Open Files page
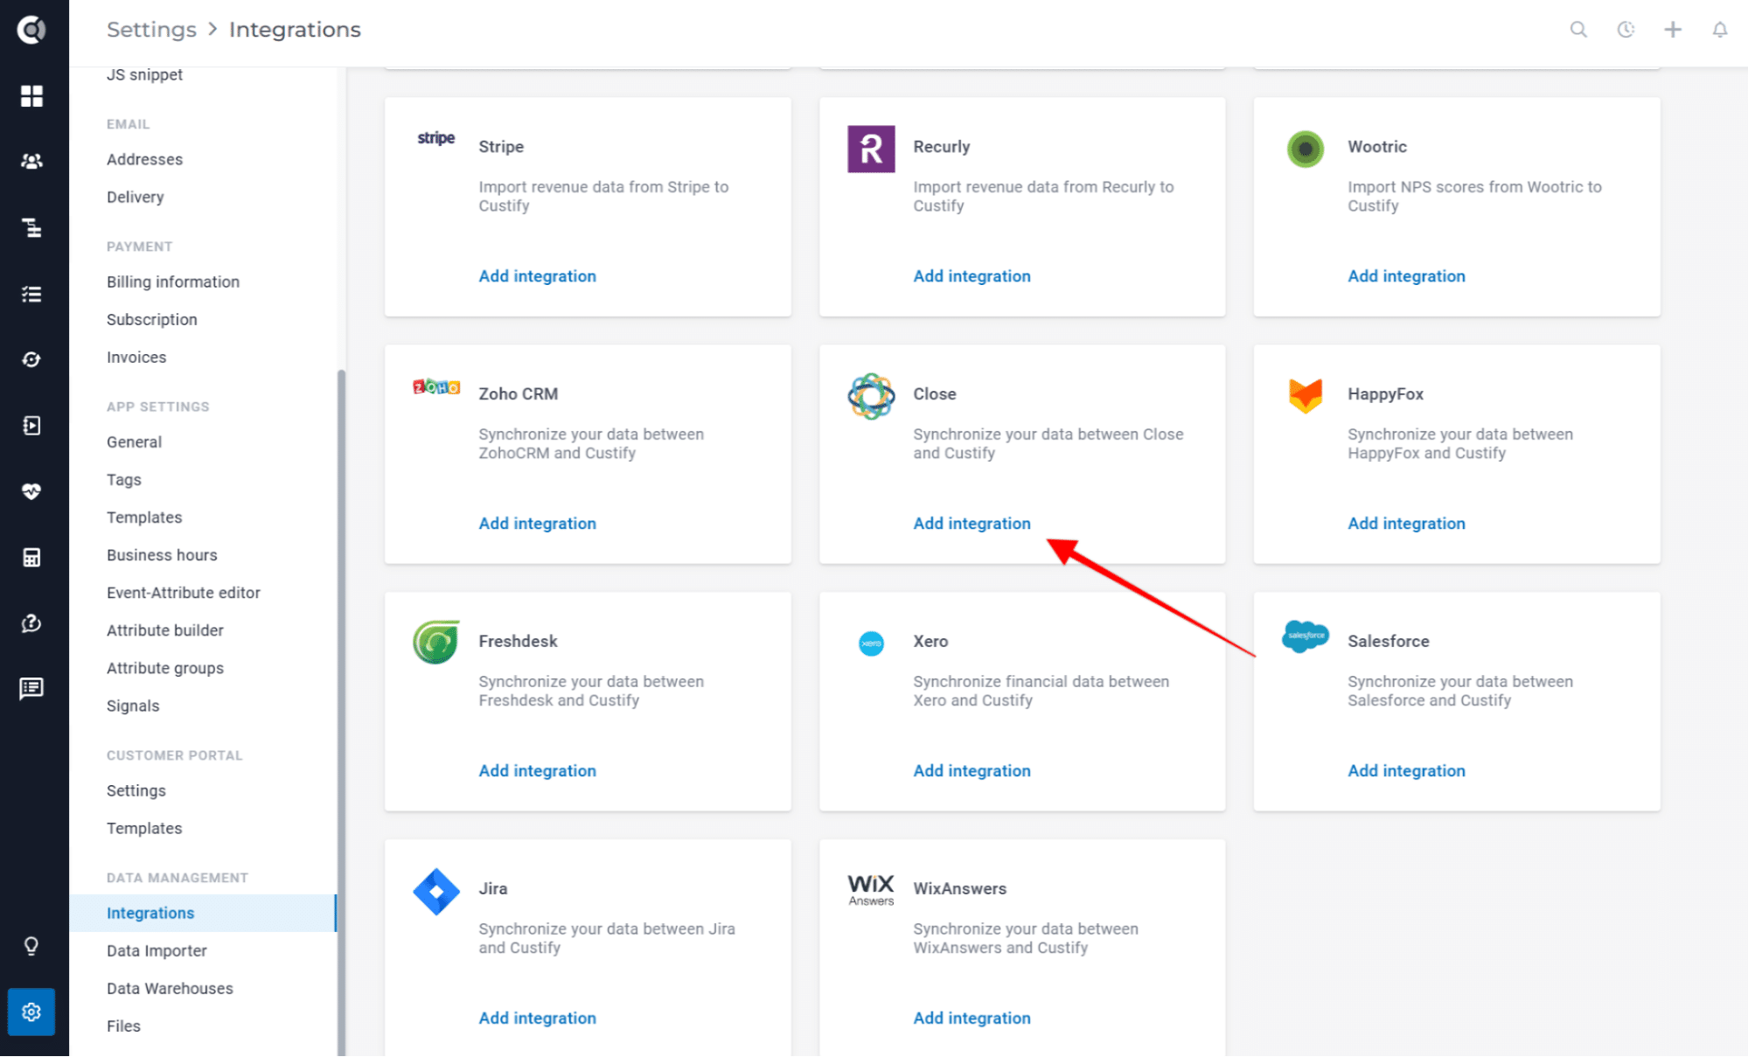The height and width of the screenshot is (1057, 1748). pos(123,1026)
